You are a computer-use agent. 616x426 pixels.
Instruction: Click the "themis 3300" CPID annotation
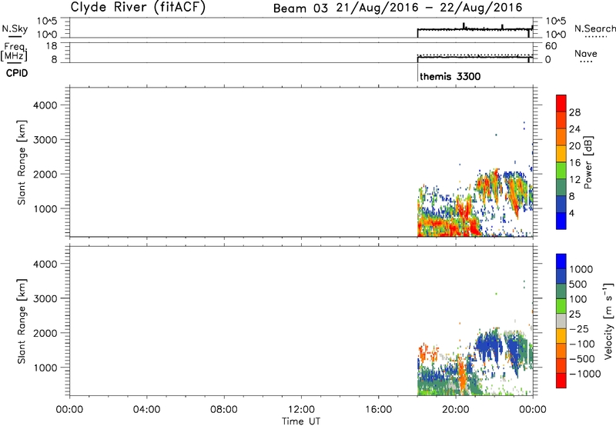coord(450,76)
